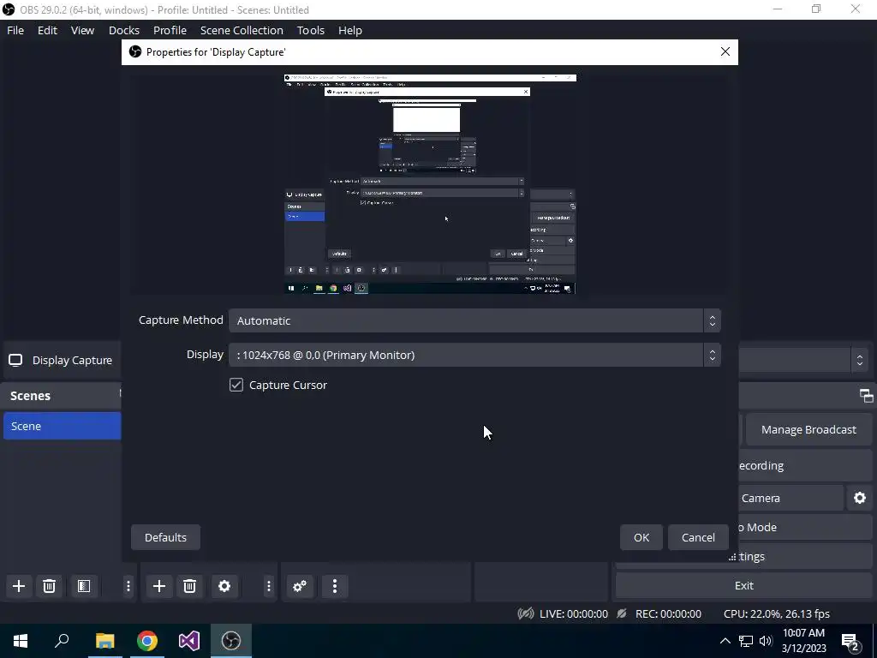Click the display capture preview thumbnail
Image resolution: width=877 pixels, height=658 pixels.
pyautogui.click(x=430, y=183)
